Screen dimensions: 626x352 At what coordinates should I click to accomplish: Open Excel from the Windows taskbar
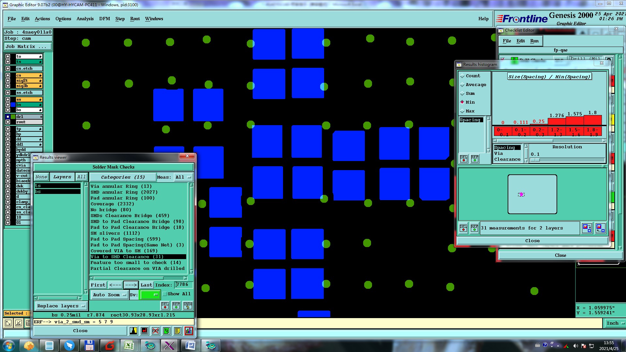129,345
